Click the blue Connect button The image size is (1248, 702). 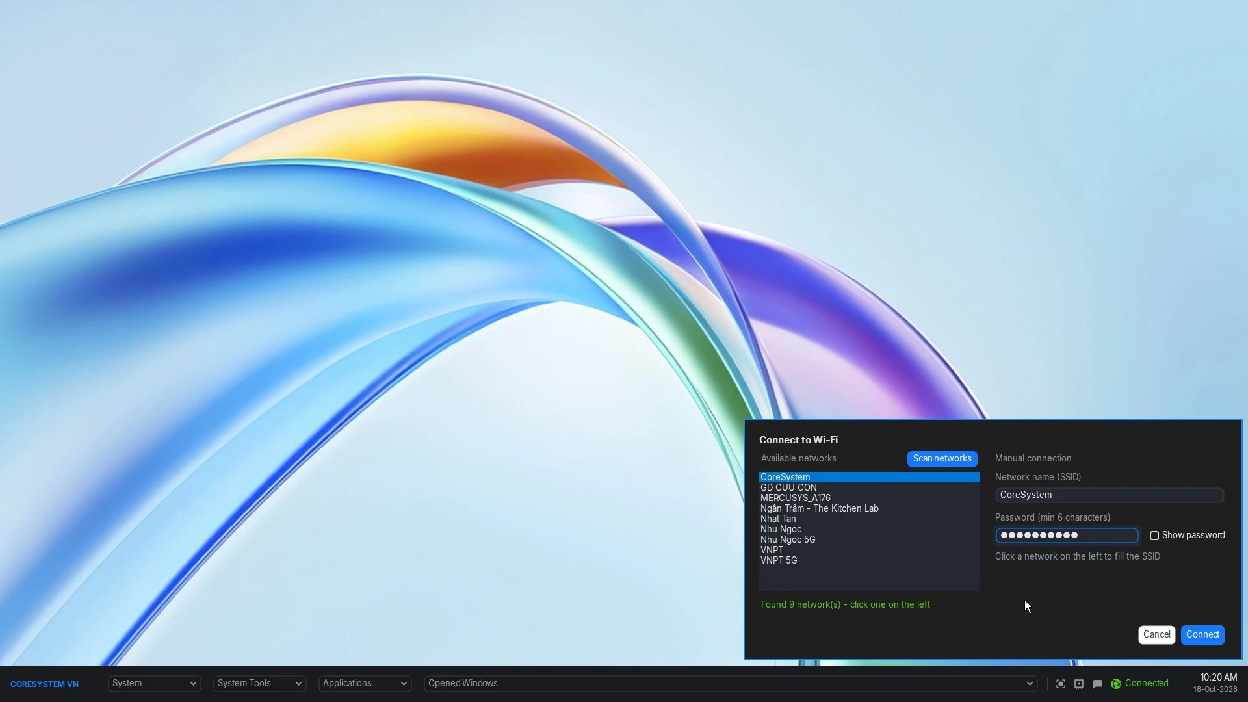pos(1202,635)
